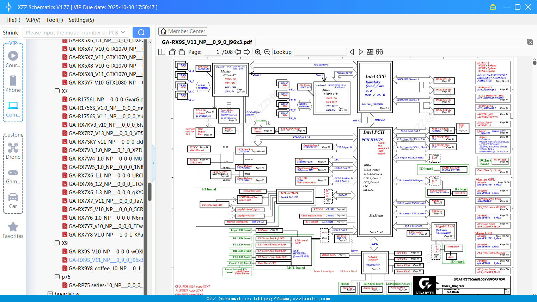Toggle the two-page side panel view icon
This screenshot has width=537, height=302.
tap(162, 52)
